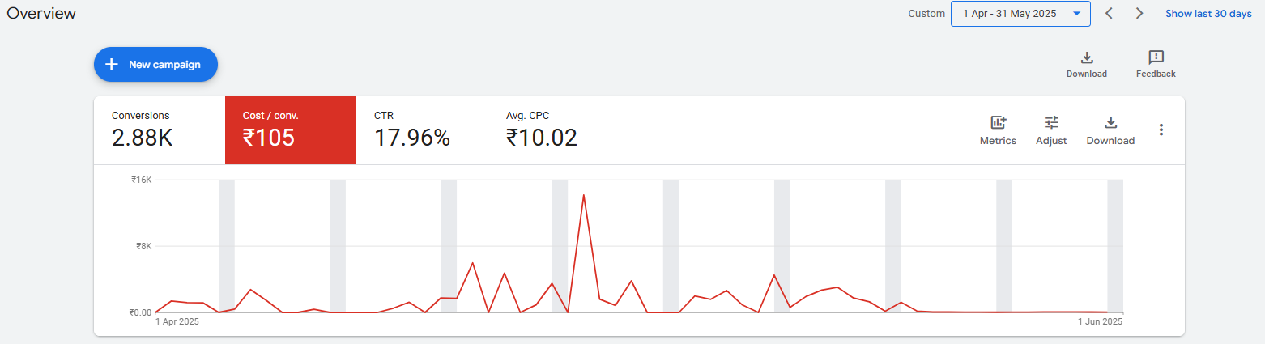
Task: Open the date range dropdown
Action: (x=1020, y=14)
